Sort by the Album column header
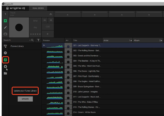 148,40
